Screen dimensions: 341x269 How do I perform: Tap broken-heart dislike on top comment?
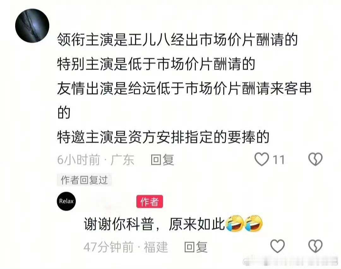pos(315,159)
